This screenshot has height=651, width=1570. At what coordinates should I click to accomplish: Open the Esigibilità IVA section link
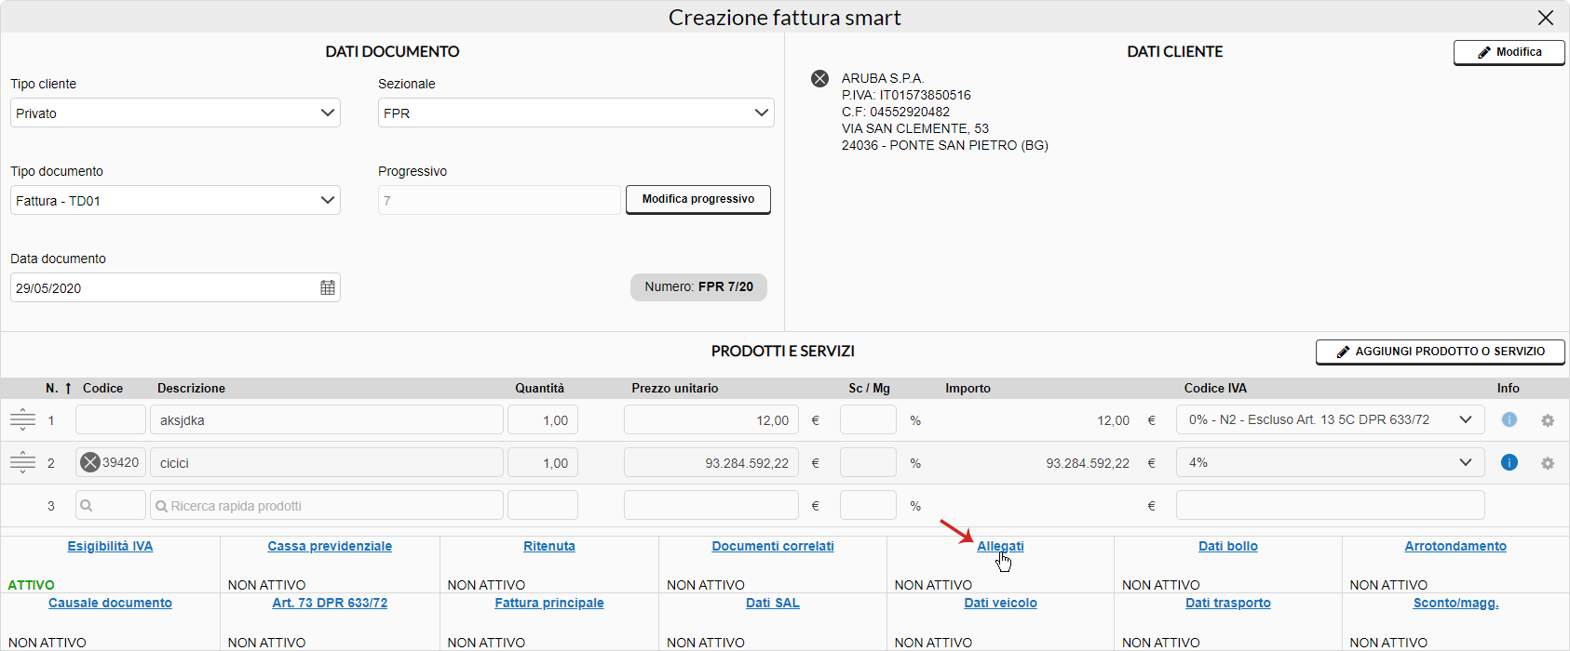(110, 546)
